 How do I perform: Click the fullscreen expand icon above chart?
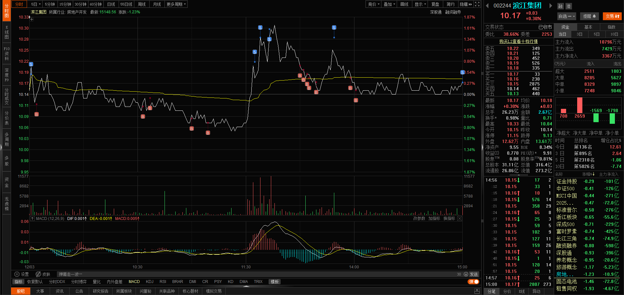point(477,4)
